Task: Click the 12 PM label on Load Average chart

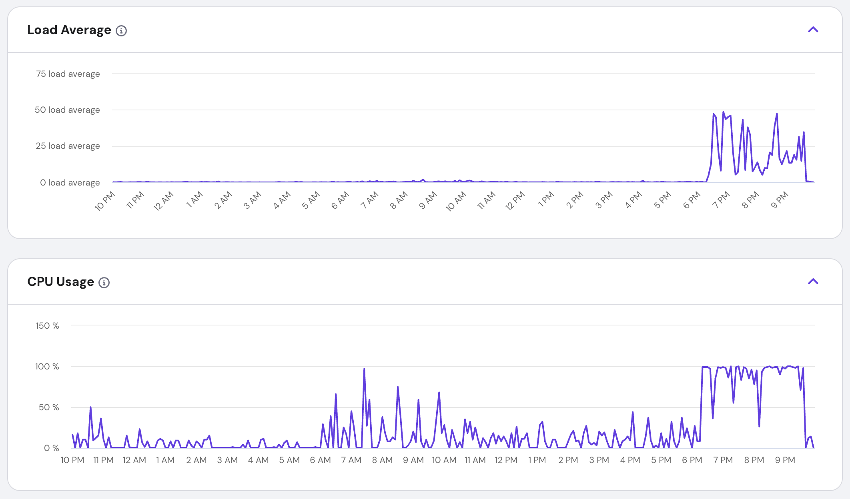Action: (x=515, y=201)
